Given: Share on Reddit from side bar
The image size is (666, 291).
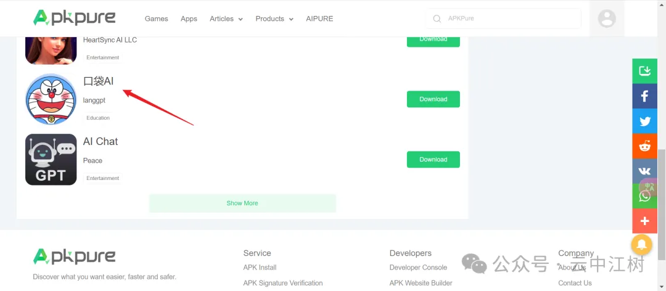Looking at the screenshot, I should pos(645,146).
